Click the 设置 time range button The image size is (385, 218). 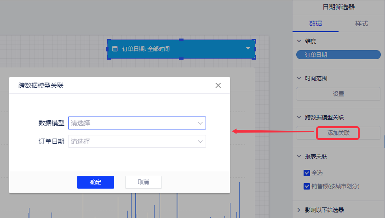point(338,94)
